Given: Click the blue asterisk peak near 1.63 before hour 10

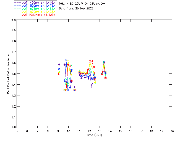Looking at the screenshot, I should [x=66, y=60].
